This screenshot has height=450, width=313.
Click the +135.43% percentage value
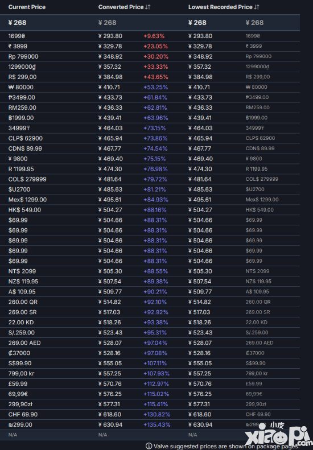tap(157, 425)
